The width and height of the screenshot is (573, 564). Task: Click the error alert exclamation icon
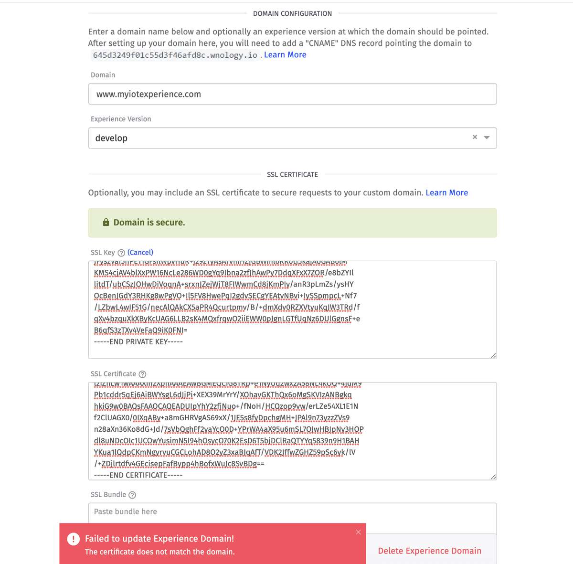73,539
